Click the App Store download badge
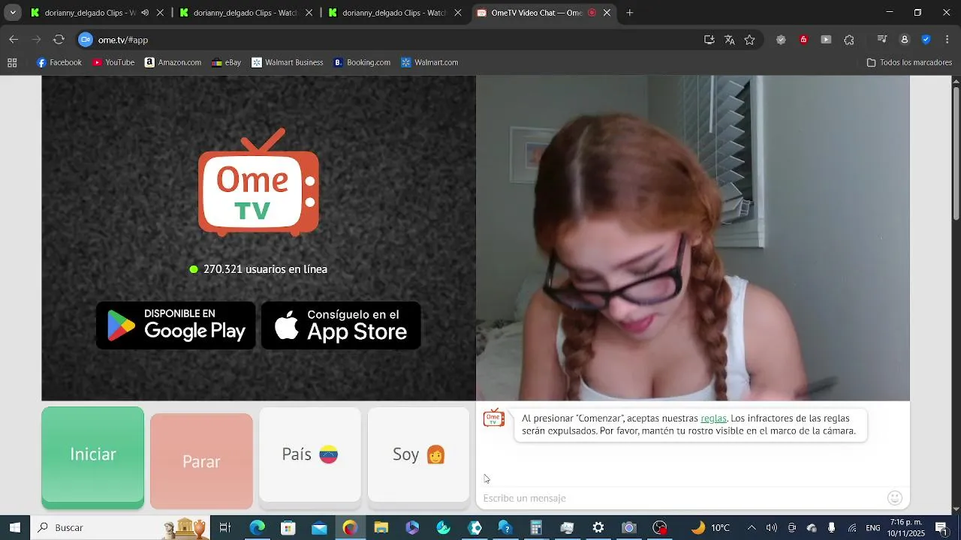 coord(341,325)
